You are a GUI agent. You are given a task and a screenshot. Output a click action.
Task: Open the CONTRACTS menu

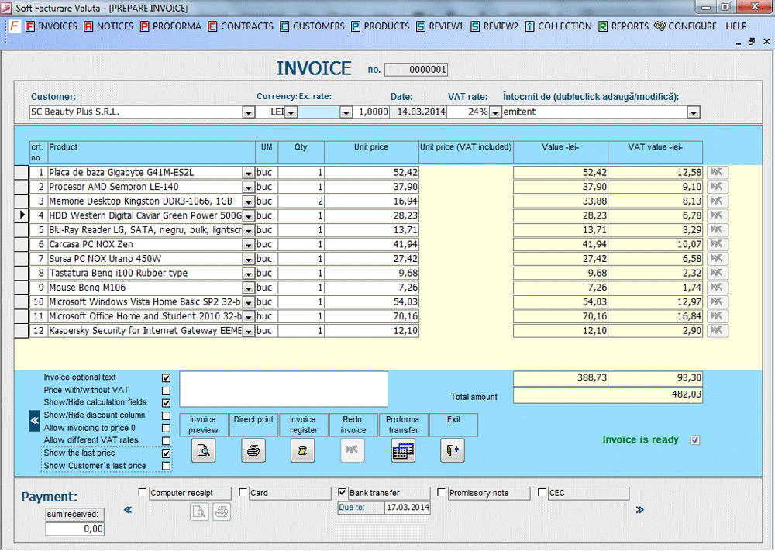pos(241,26)
